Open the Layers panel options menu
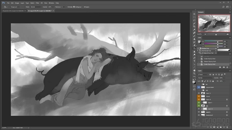The width and height of the screenshot is (232, 130). coord(230,71)
